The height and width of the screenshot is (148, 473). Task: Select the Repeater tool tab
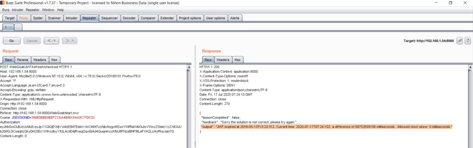(x=89, y=18)
